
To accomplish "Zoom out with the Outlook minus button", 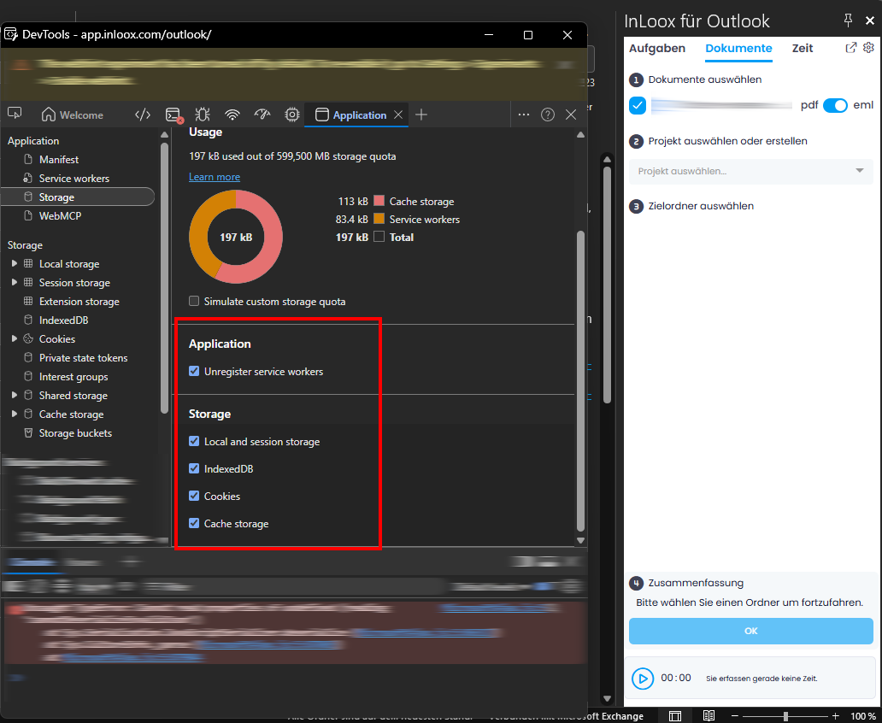I will [x=735, y=716].
